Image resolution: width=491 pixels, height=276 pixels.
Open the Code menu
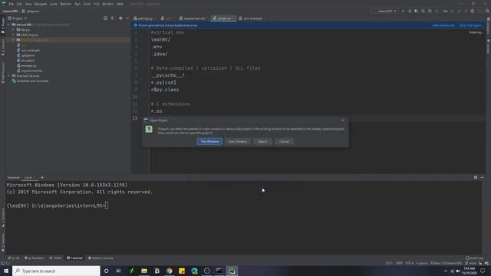54,4
